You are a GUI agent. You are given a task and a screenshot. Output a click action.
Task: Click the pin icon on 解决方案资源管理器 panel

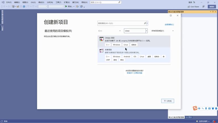pyautogui.click(x=213, y=12)
